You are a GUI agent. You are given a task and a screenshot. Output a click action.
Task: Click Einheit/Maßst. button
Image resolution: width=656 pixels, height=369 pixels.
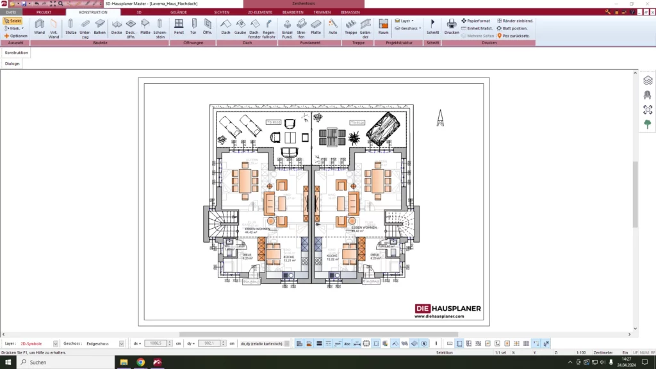[477, 28]
